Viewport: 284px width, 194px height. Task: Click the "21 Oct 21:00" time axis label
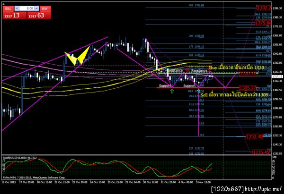pyautogui.click(x=62, y=182)
